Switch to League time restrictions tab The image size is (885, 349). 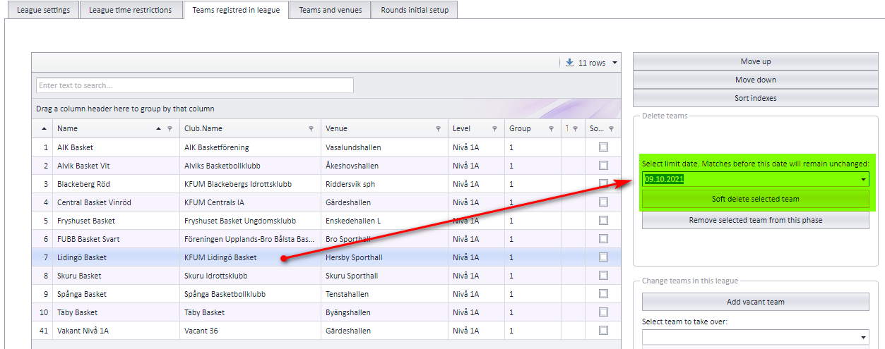(130, 10)
